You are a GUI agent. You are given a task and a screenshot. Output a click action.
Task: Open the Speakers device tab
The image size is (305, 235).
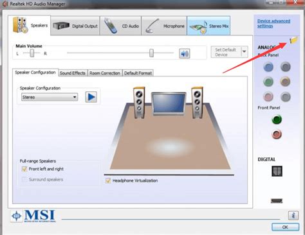point(30,25)
